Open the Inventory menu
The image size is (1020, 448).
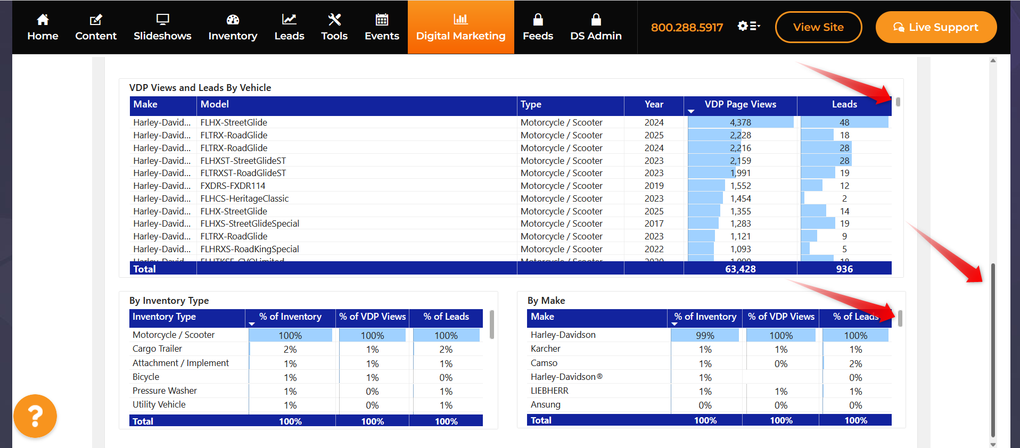(x=233, y=36)
